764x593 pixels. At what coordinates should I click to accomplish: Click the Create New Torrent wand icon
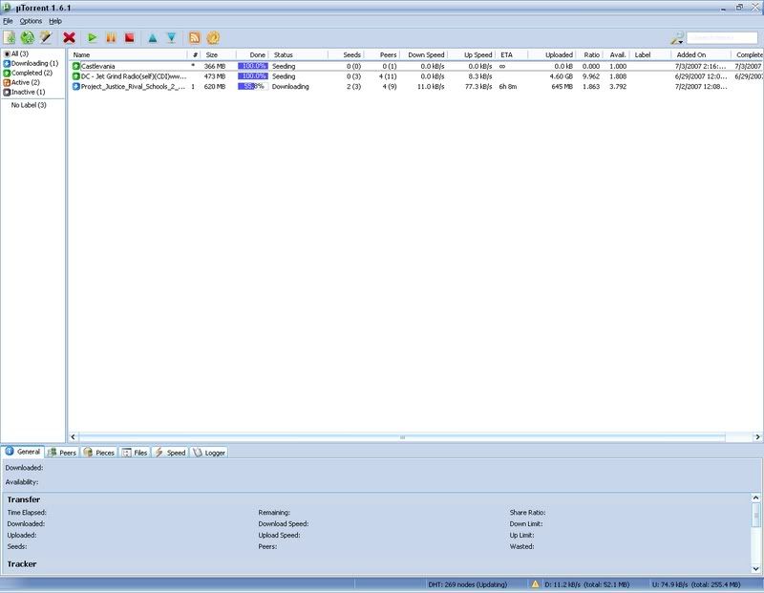coord(46,37)
